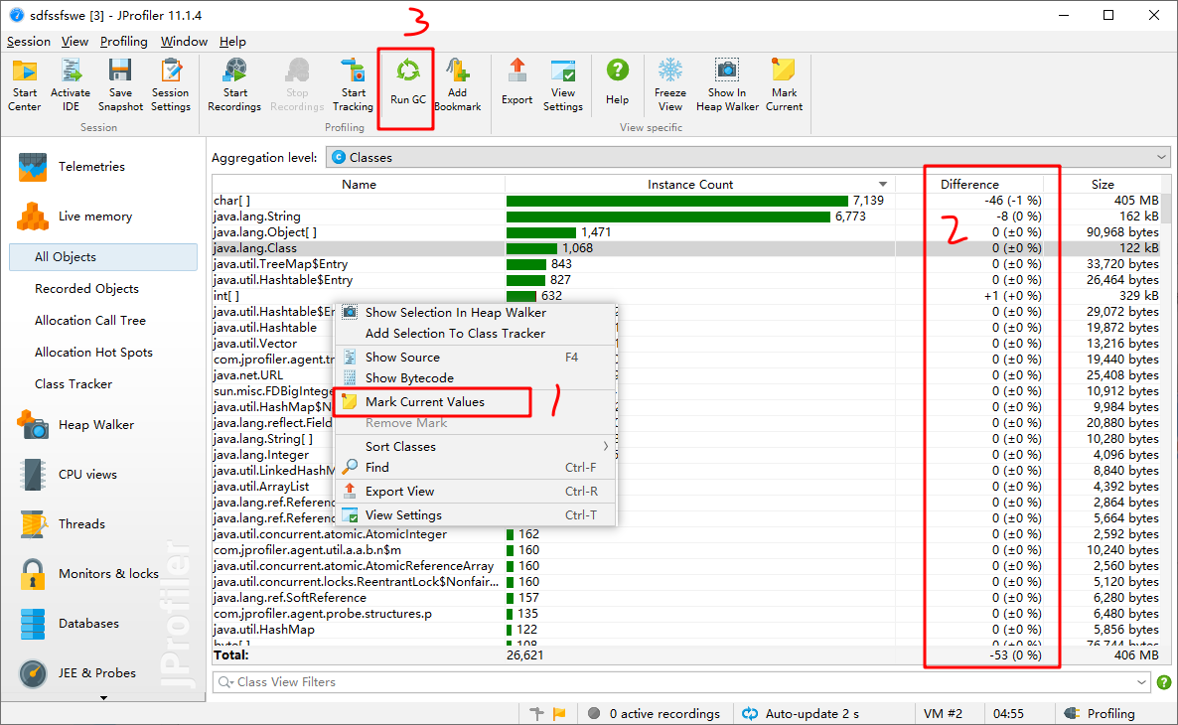Select the java.lang.ref.SoftReference row

tap(686, 598)
